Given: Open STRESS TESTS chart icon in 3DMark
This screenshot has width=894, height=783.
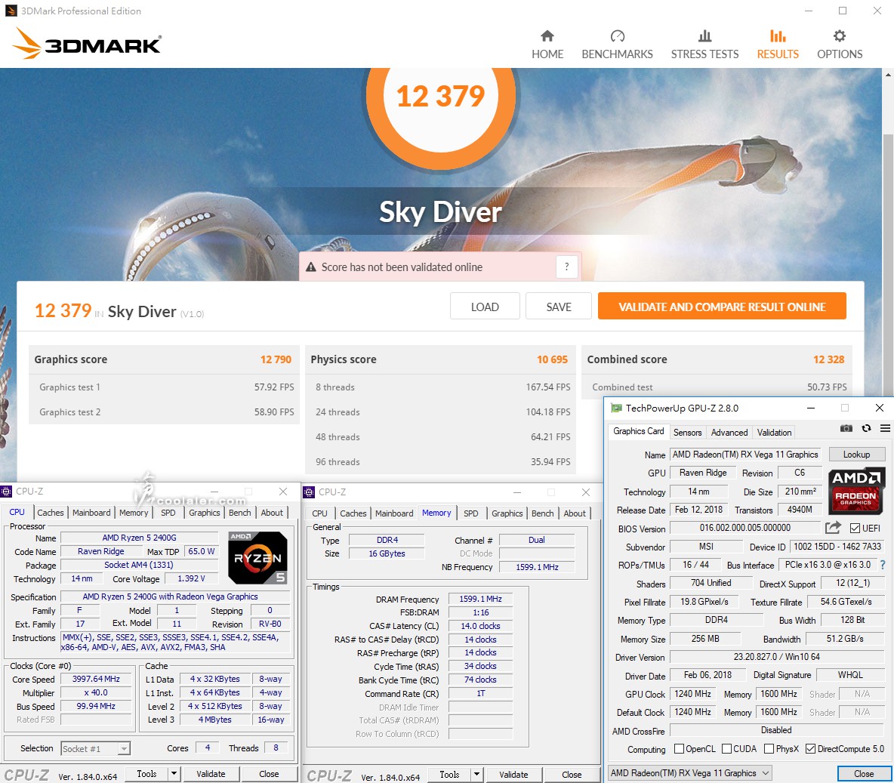Looking at the screenshot, I should (704, 36).
